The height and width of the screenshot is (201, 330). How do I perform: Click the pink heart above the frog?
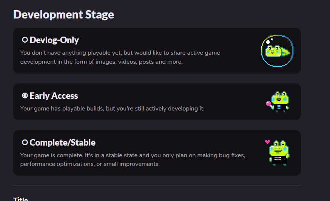pos(267,142)
